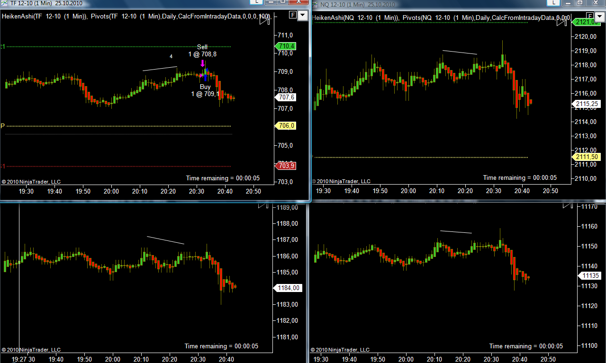Click the red 703,9 price marker
606x363 pixels.
point(285,166)
